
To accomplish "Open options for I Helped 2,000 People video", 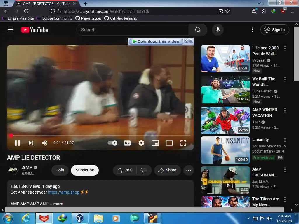I will tap(285, 48).
